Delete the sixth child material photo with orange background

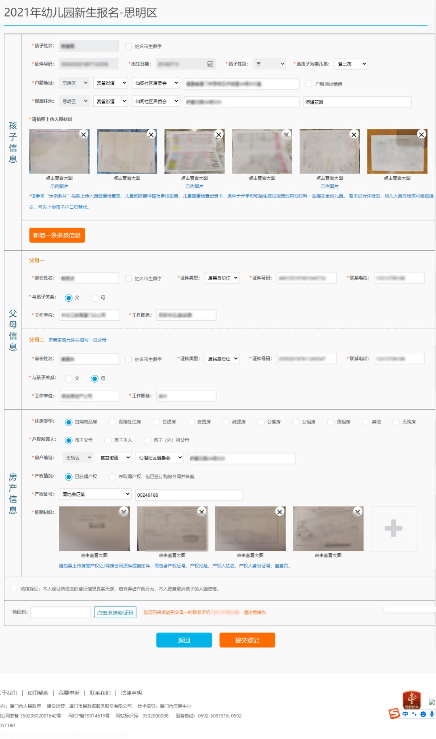click(x=421, y=135)
